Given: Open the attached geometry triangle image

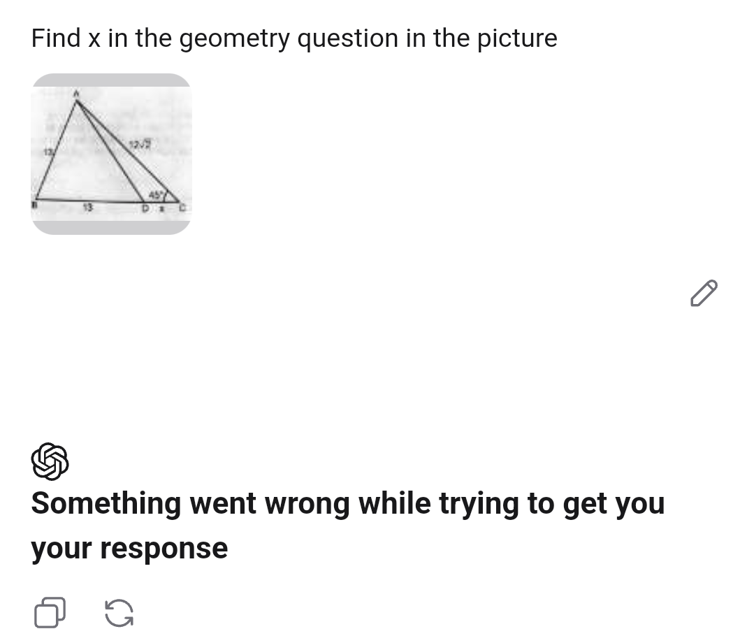Looking at the screenshot, I should click(x=111, y=154).
